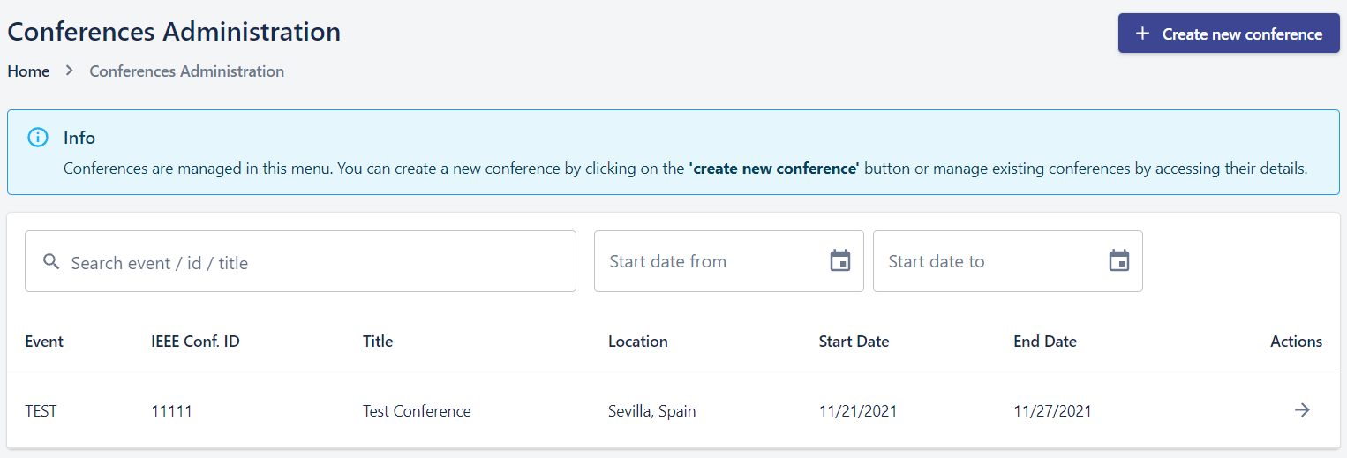This screenshot has height=458, width=1347.
Task: Click the End Date column header
Action: point(1045,342)
